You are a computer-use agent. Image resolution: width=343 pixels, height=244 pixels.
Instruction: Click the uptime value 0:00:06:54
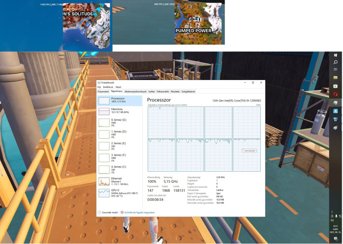pos(155,199)
